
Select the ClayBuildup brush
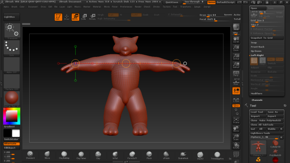click(x=64, y=155)
